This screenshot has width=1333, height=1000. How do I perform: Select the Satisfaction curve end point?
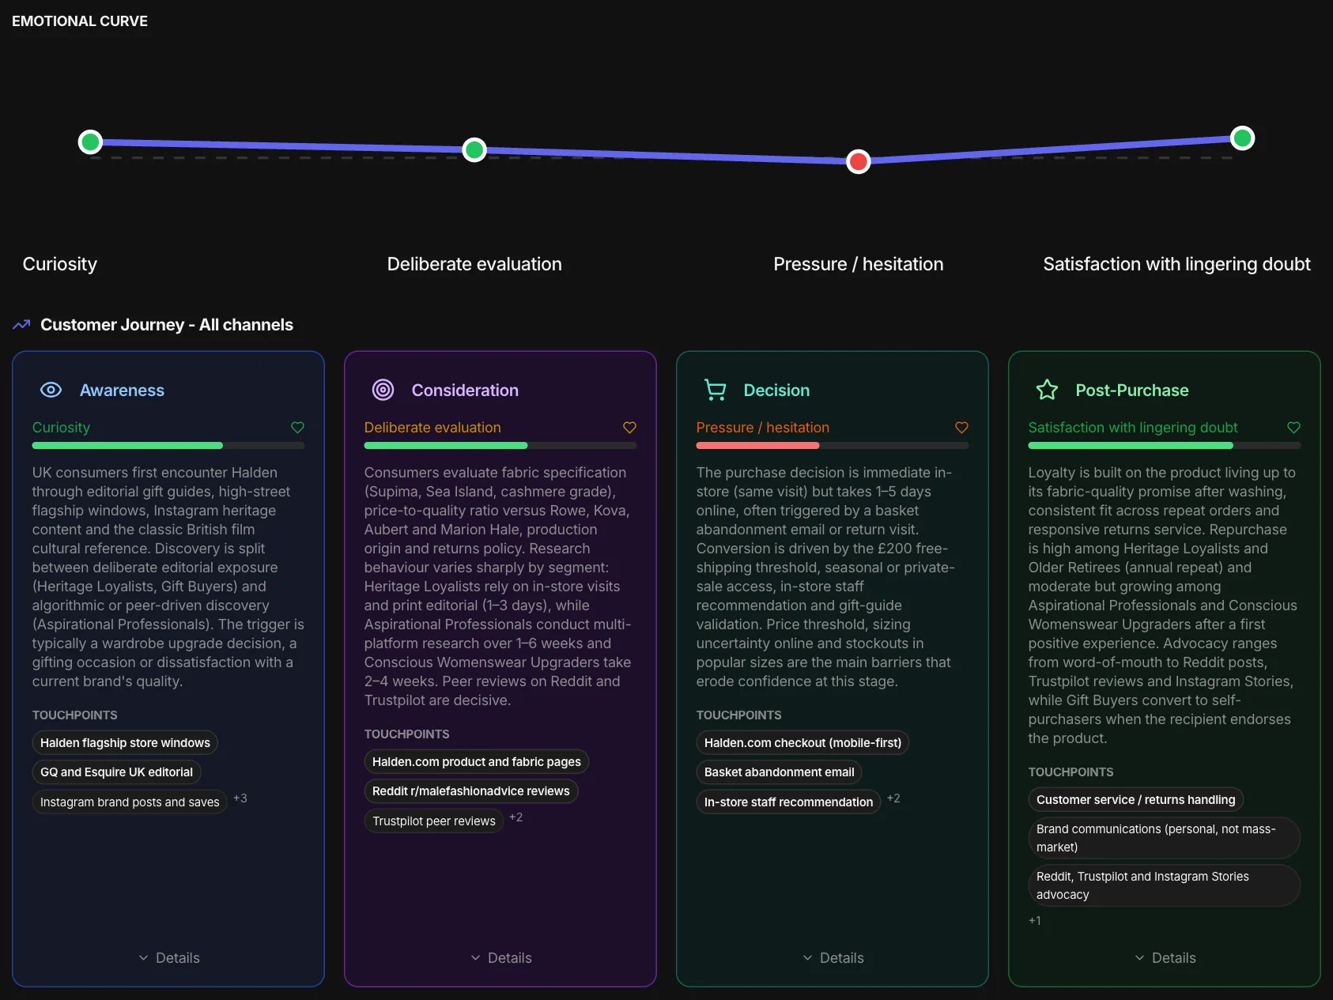pos(1243,138)
